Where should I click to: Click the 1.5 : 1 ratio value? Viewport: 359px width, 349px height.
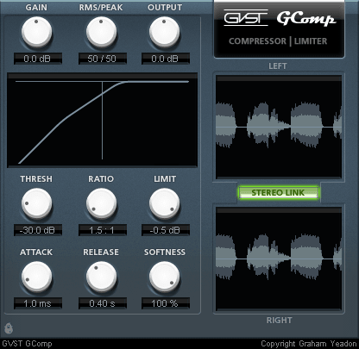[x=103, y=230]
